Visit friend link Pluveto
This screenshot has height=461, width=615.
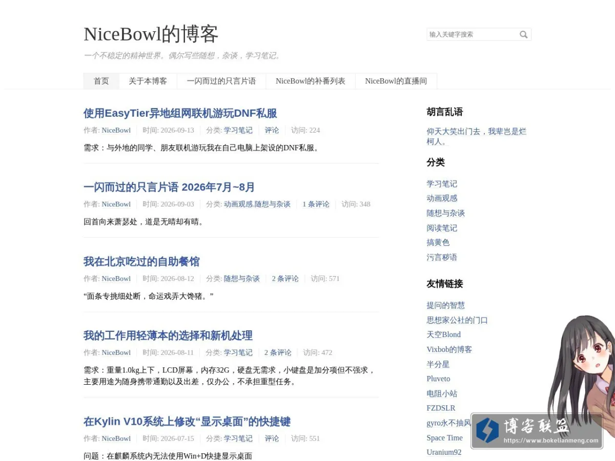(x=438, y=379)
